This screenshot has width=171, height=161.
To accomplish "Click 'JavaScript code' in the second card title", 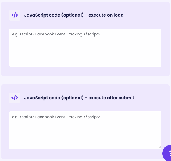I will pyautogui.click(x=42, y=98).
